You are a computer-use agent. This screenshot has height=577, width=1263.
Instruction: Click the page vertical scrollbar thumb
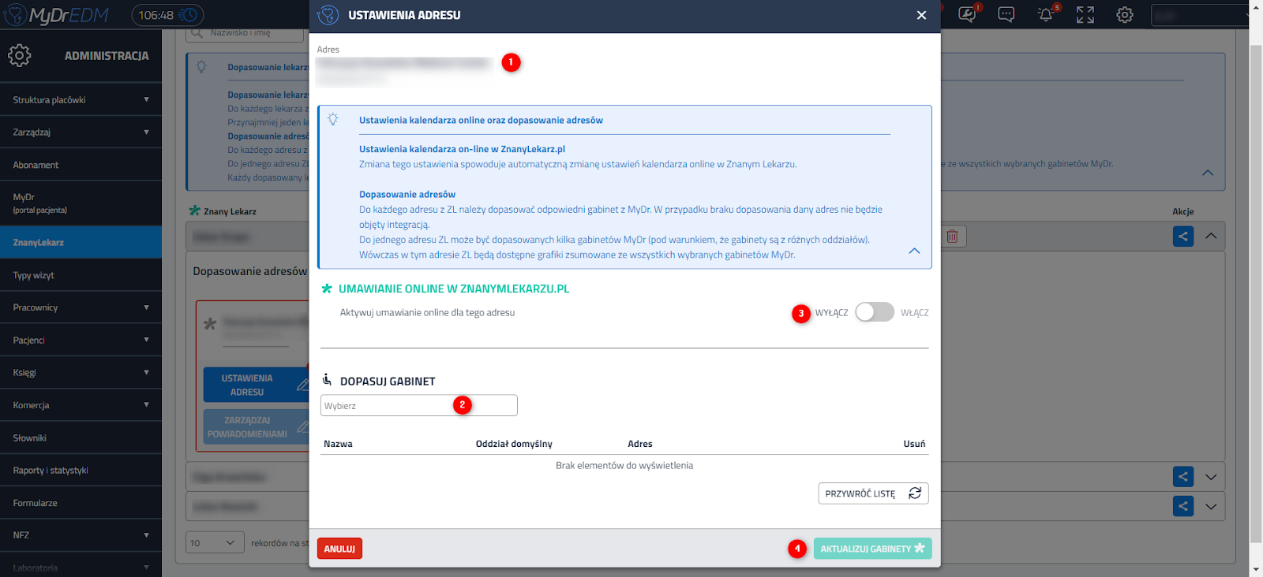click(1256, 293)
